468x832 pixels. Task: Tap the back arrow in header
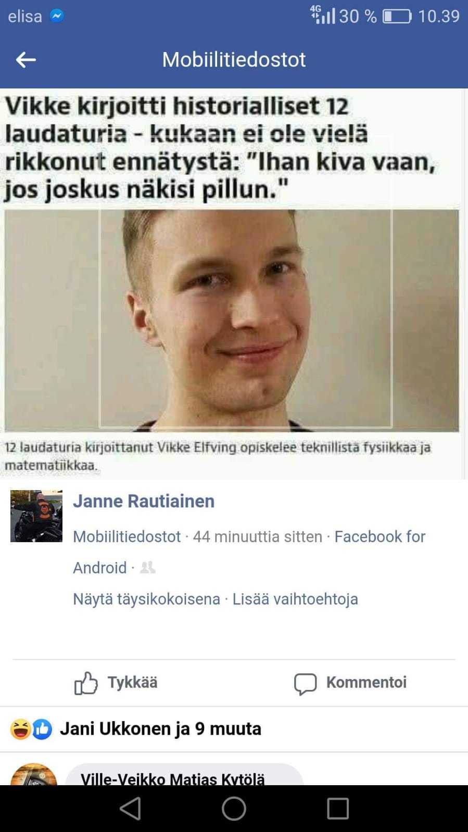(x=26, y=60)
